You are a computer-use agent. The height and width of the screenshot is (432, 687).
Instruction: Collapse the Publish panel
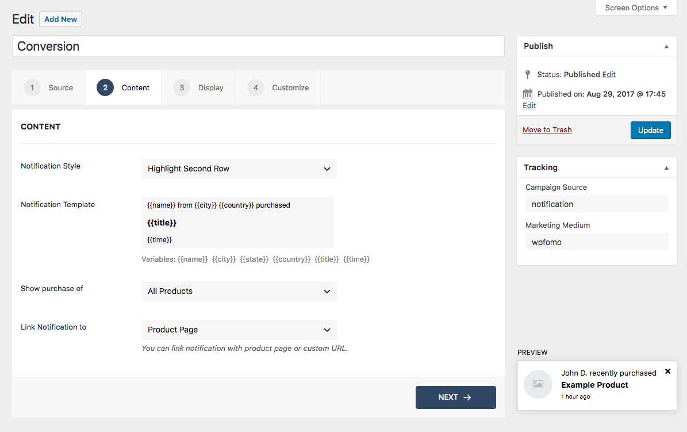[666, 46]
